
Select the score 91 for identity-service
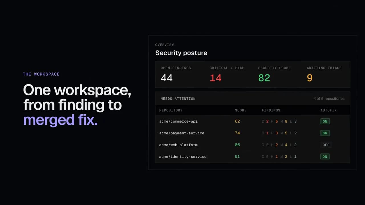pos(237,157)
